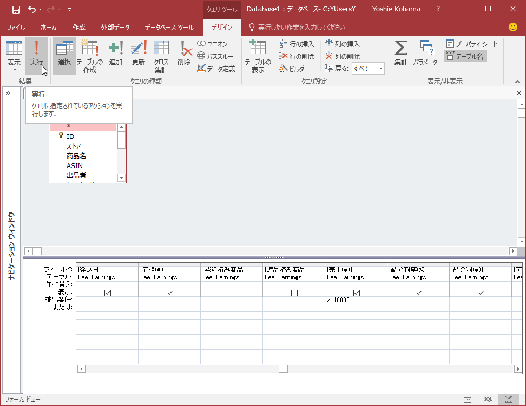Send feedback with the smiley icon

coord(513,27)
